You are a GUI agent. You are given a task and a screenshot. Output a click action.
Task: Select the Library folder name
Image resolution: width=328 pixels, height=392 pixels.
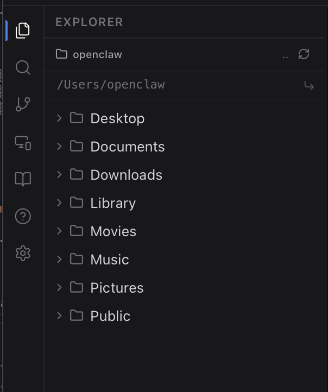113,203
